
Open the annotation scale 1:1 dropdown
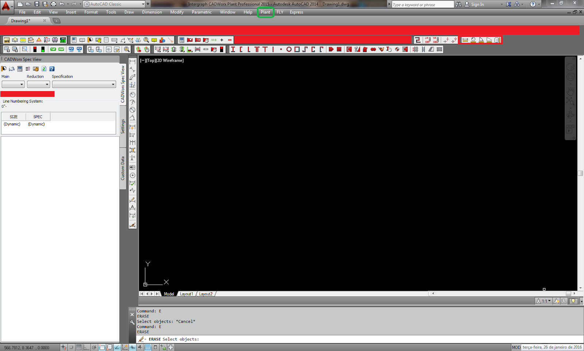[x=543, y=301]
